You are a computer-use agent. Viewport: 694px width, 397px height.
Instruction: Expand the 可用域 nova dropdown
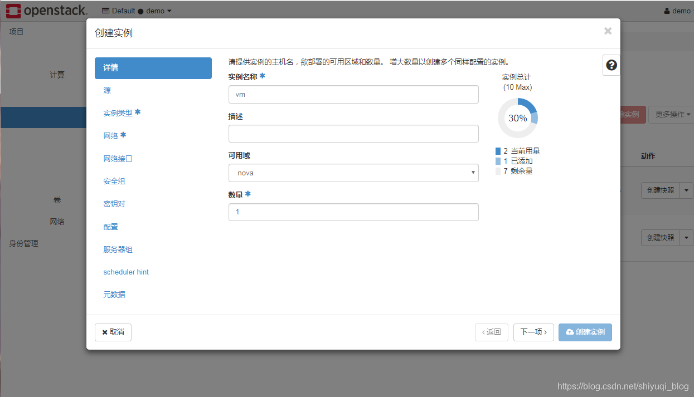click(353, 173)
